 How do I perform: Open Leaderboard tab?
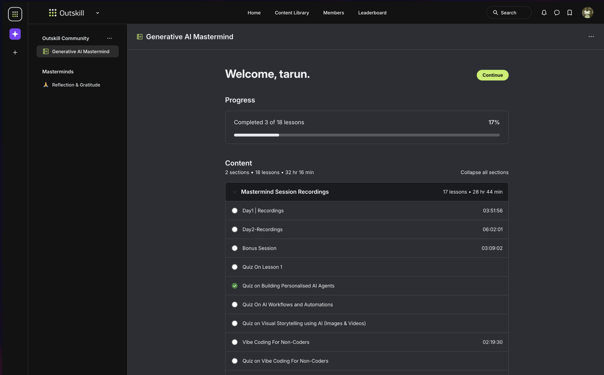(372, 13)
